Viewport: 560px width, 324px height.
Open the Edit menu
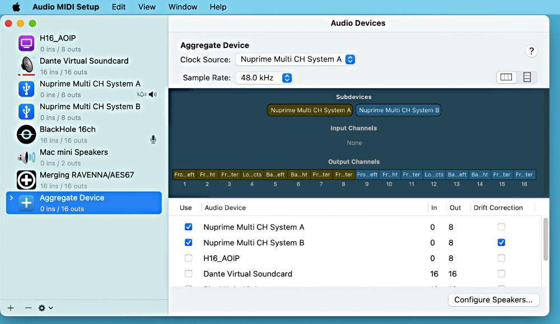pyautogui.click(x=118, y=7)
